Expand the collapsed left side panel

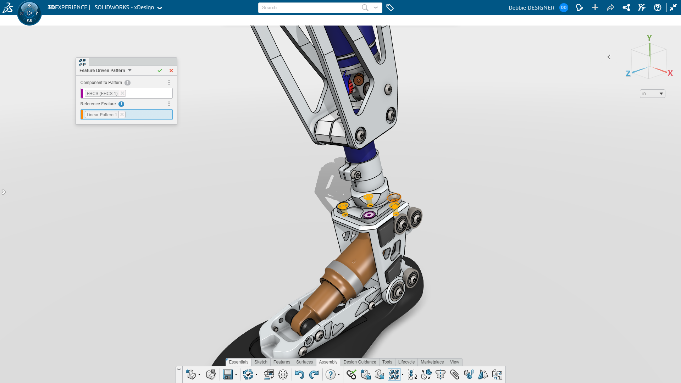pos(4,192)
